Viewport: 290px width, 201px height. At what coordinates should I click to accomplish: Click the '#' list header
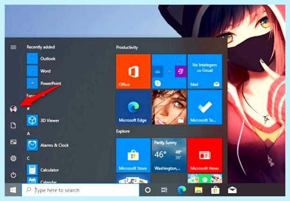[28, 108]
